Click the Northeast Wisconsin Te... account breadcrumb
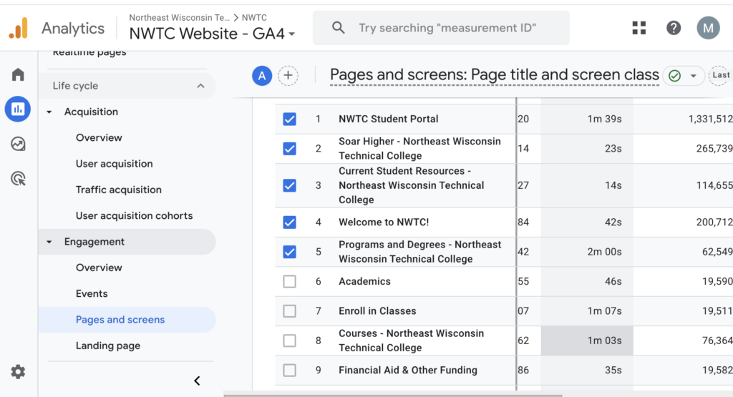The width and height of the screenshot is (733, 397). pyautogui.click(x=180, y=17)
